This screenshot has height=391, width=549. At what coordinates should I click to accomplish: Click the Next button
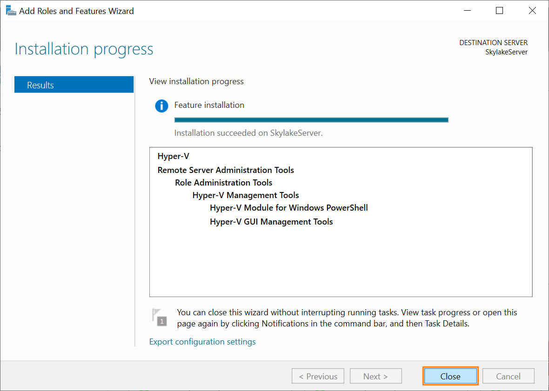(x=375, y=376)
